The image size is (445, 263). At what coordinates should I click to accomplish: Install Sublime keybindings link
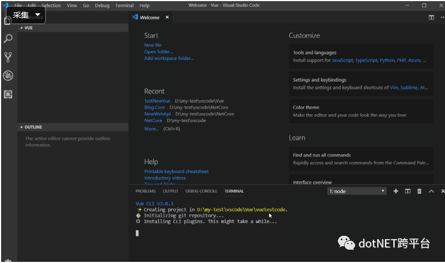[x=409, y=87]
